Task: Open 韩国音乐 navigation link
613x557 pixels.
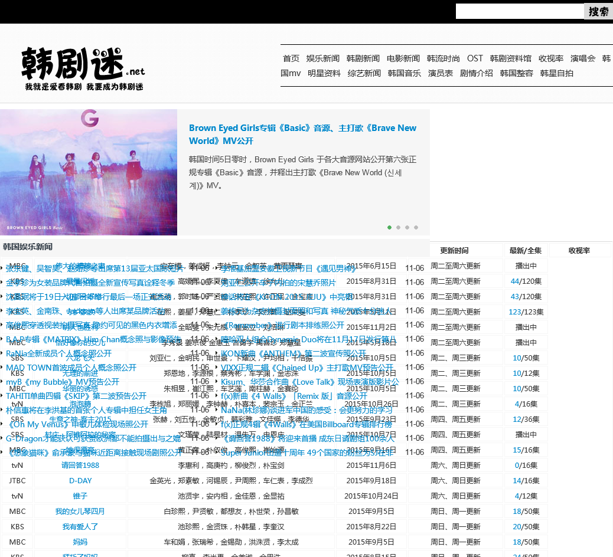Action: pos(404,73)
